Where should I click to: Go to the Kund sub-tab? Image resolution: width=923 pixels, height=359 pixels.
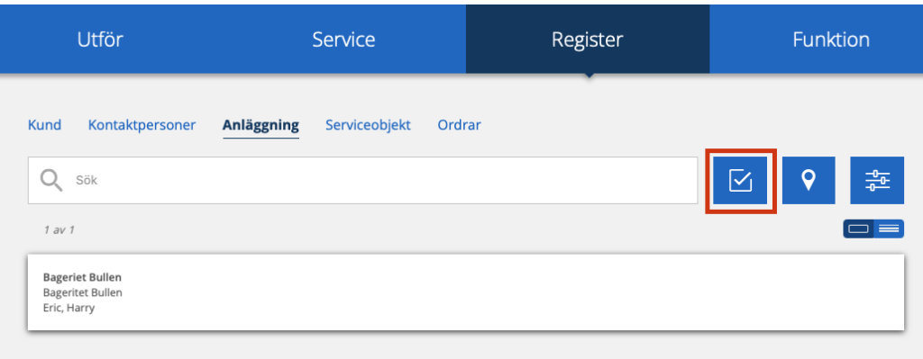[x=45, y=125]
